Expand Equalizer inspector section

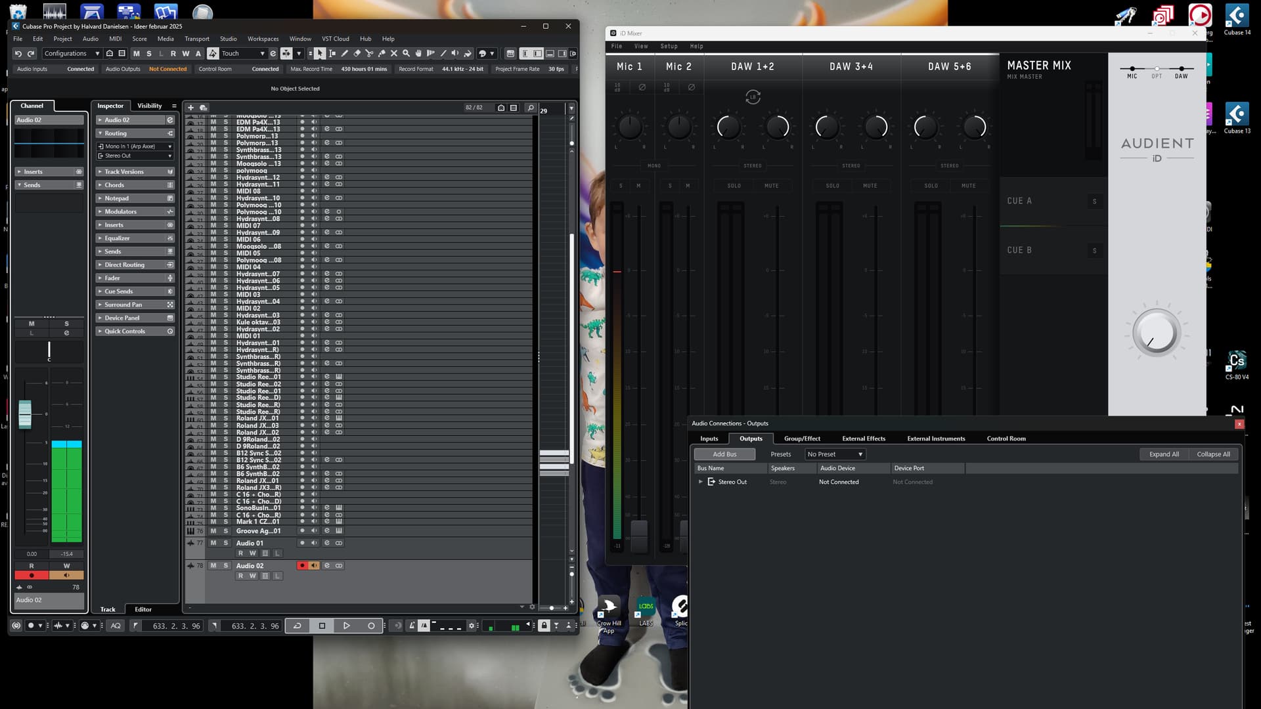point(135,238)
